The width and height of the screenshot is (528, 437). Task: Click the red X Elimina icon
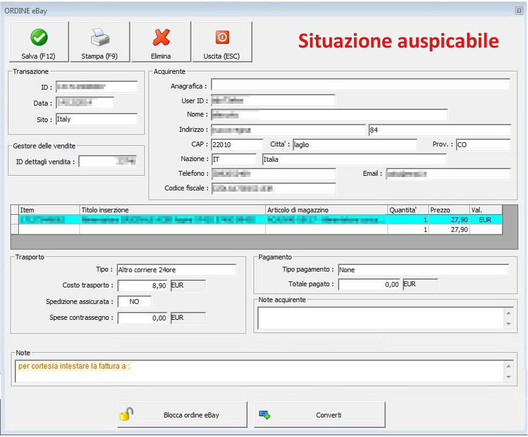pyautogui.click(x=161, y=37)
